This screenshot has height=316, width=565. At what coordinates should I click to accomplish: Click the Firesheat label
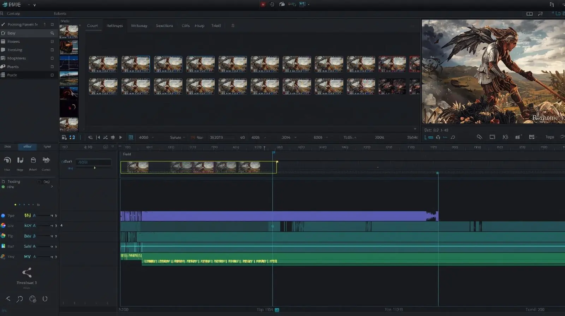pyautogui.click(x=27, y=283)
